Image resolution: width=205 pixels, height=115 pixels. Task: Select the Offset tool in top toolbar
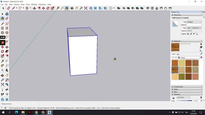click(39, 8)
